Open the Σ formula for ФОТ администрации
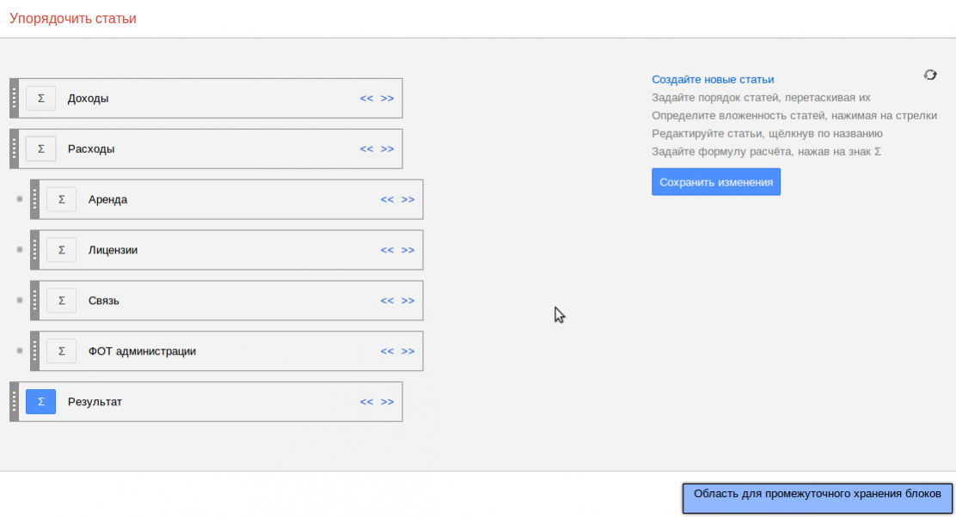The image size is (956, 517). [x=61, y=351]
